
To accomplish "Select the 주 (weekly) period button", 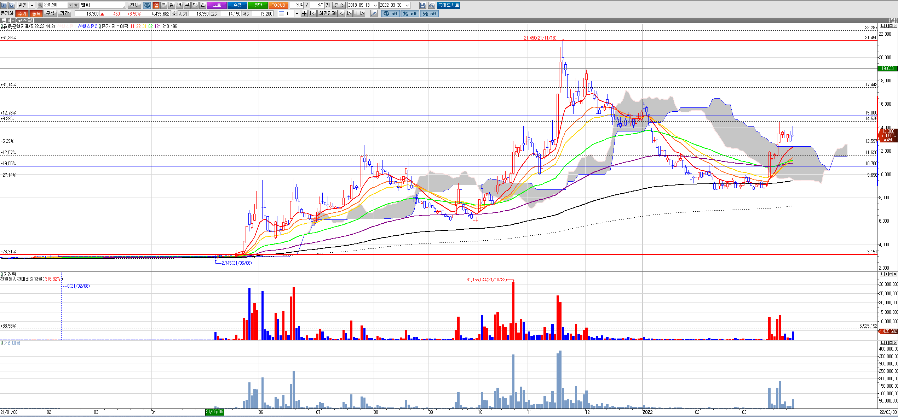I will [164, 5].
